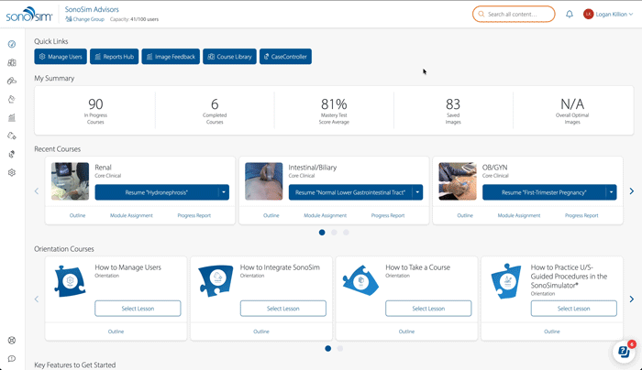The image size is (642, 370).
Task: Open Progress Report for Renal course
Action: click(194, 215)
